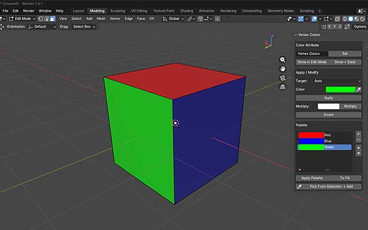368x230 pixels.
Task: Open the Edit Mode dropdown
Action: click(22, 19)
